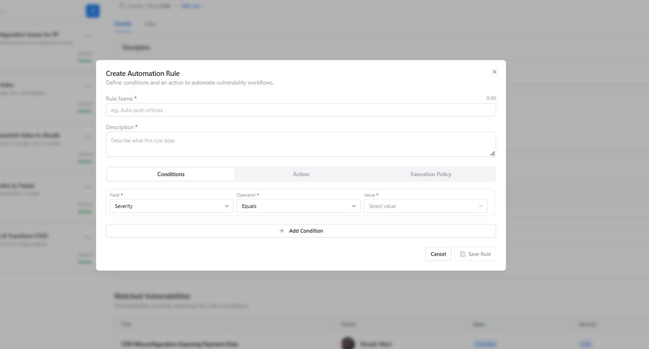Close the Create Automation Rule dialog
649x349 pixels.
pos(494,72)
